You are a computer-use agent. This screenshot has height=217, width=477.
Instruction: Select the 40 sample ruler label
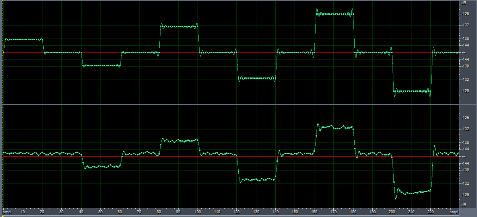81,212
